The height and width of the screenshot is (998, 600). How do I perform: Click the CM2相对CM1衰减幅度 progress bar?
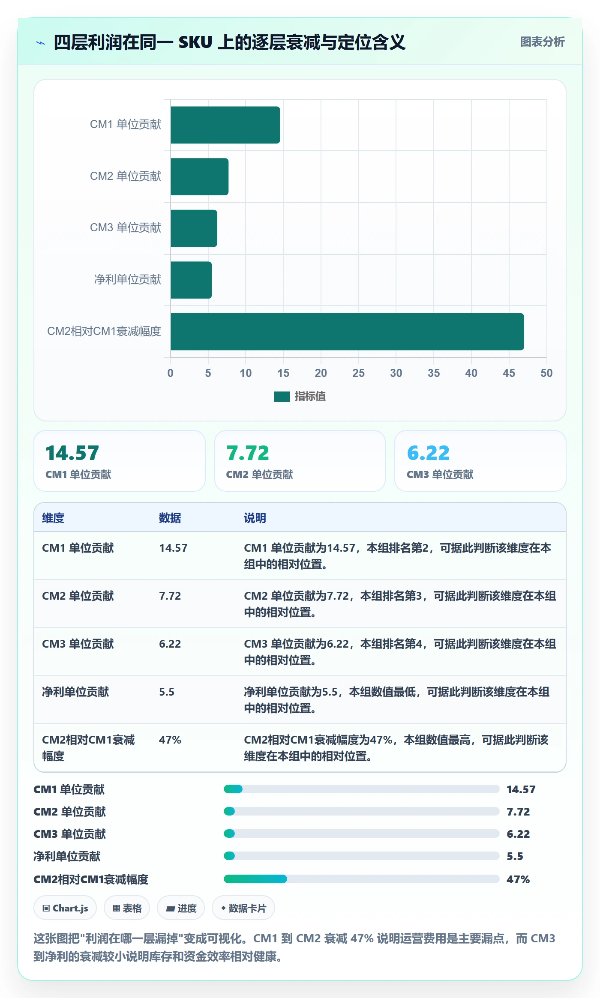pyautogui.click(x=361, y=879)
